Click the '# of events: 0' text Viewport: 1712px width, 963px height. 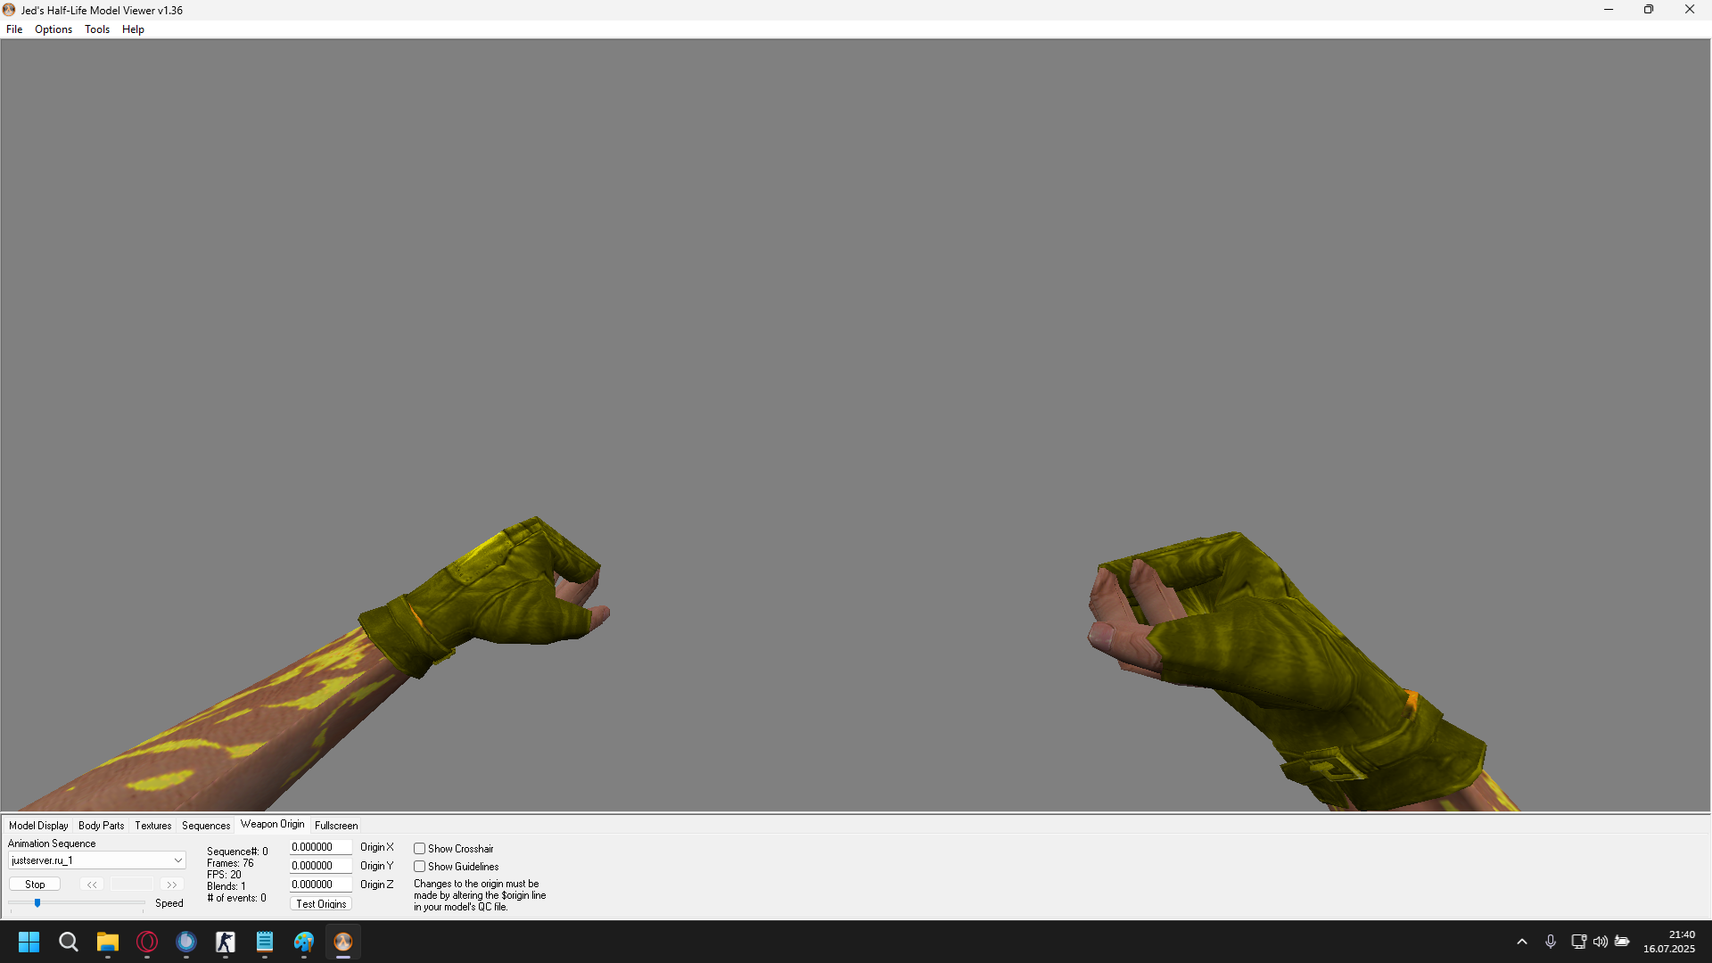coord(236,898)
